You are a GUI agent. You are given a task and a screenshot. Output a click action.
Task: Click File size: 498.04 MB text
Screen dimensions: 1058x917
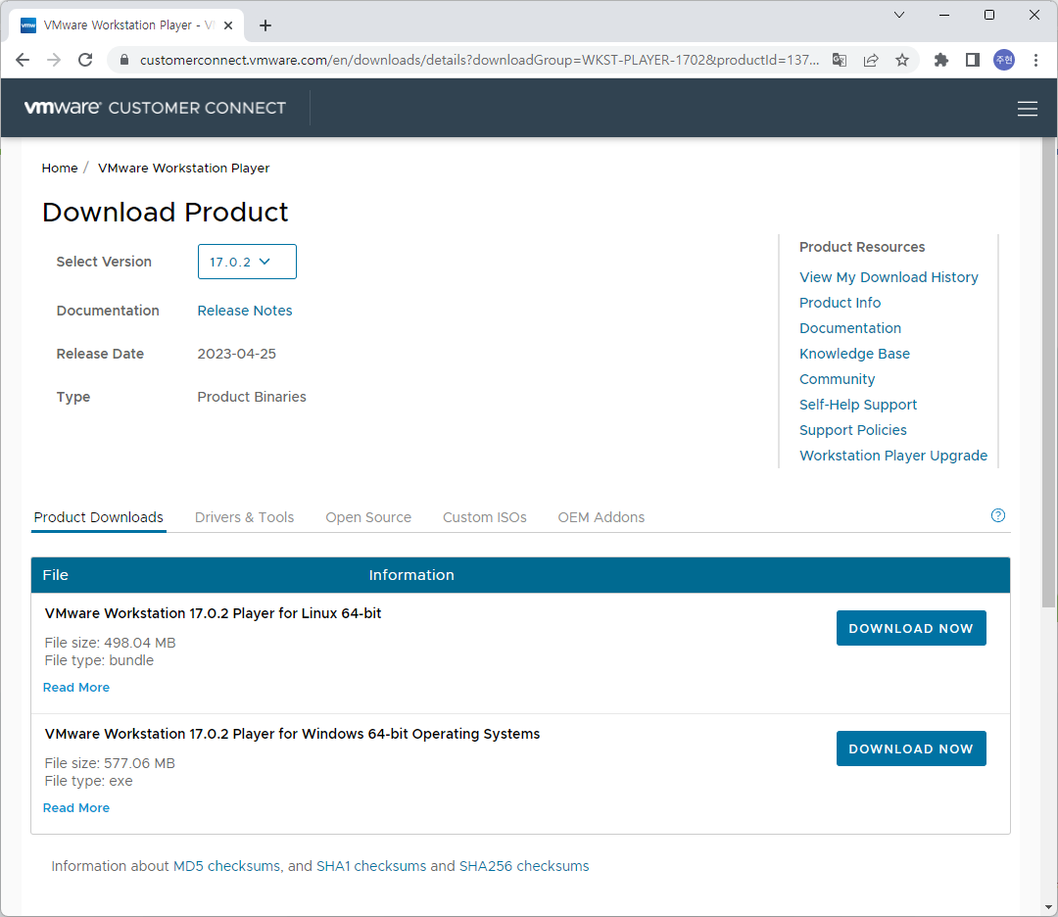point(110,643)
